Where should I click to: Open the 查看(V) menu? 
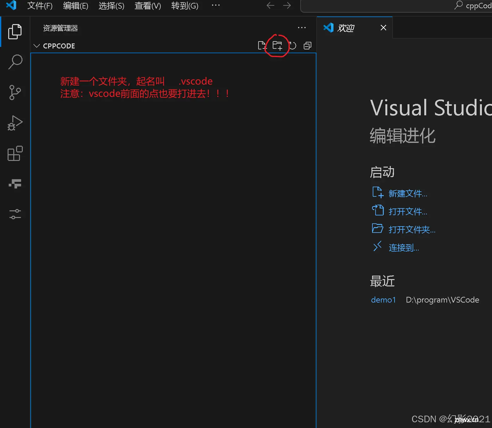(x=148, y=6)
